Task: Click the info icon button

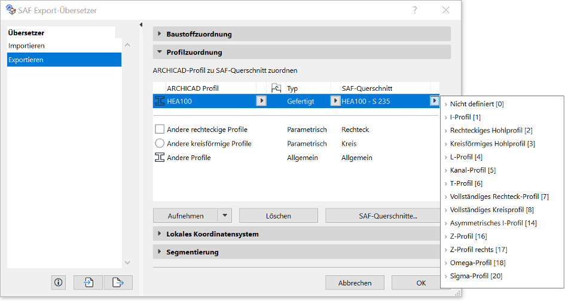Action: (x=58, y=282)
